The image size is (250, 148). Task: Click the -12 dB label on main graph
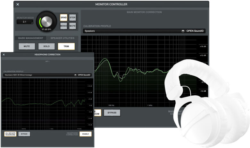203,91
